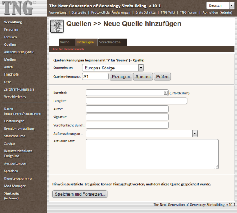Open Mod Manager in sidebar
237x213 pixels.
click(15, 186)
